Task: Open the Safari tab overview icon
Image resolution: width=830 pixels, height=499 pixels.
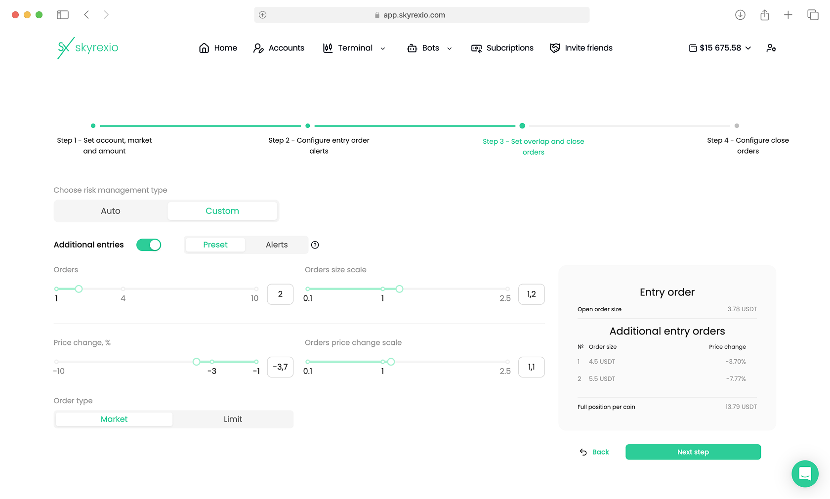Action: tap(813, 15)
